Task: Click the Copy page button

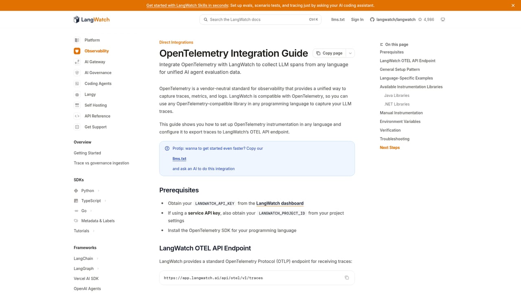Action: click(329, 53)
